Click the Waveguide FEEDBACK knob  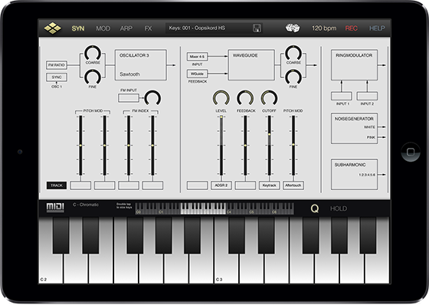245,98
